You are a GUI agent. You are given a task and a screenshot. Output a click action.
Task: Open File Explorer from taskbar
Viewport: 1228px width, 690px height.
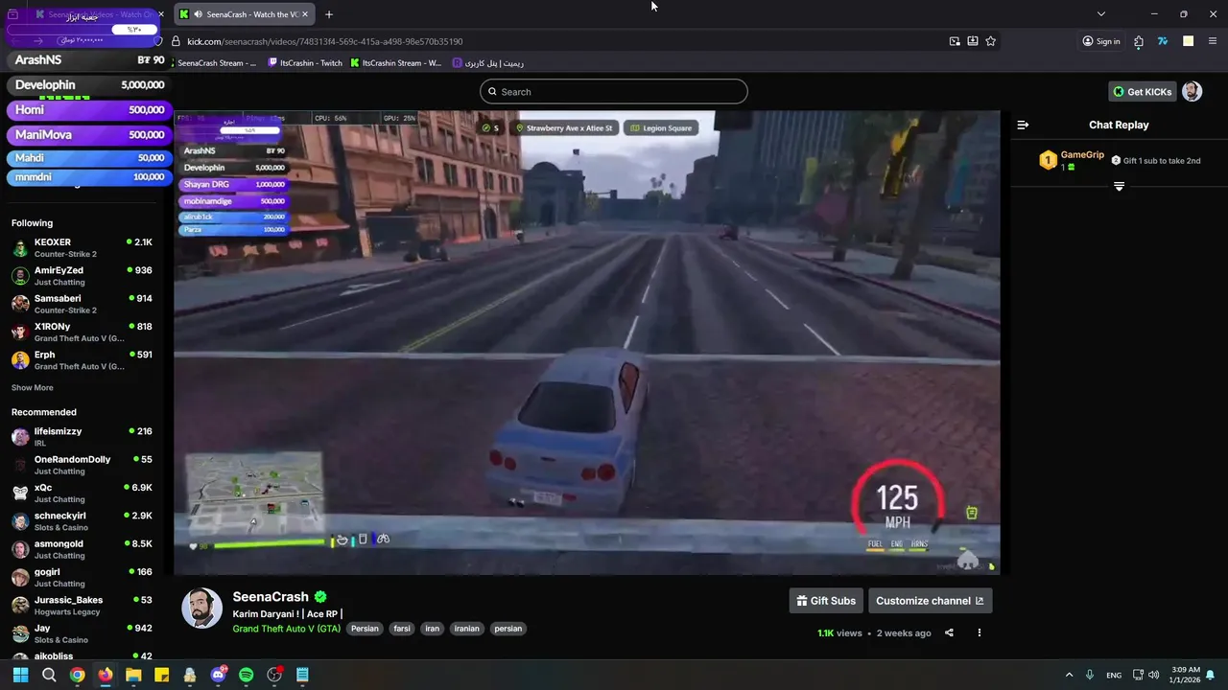pyautogui.click(x=133, y=675)
